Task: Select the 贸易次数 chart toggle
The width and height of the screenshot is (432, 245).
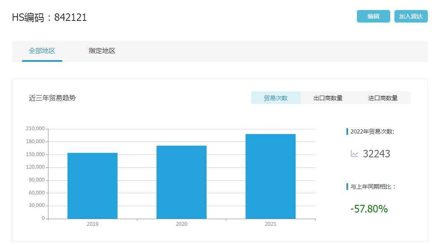Action: [x=275, y=98]
